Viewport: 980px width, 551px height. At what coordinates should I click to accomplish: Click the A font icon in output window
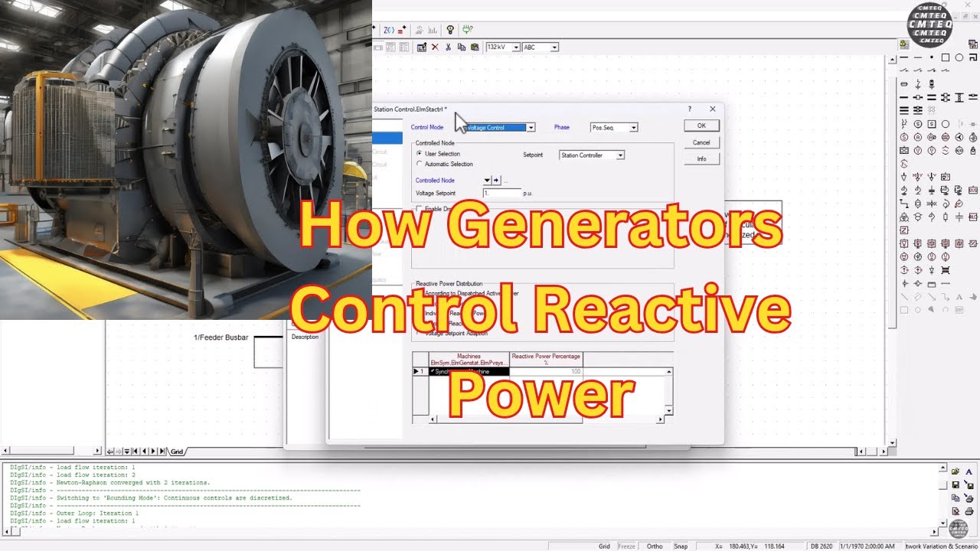(x=969, y=471)
